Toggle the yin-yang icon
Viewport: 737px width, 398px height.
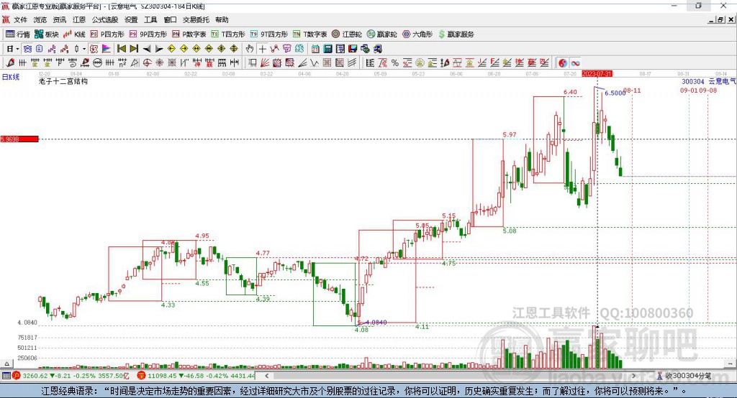pyautogui.click(x=563, y=63)
